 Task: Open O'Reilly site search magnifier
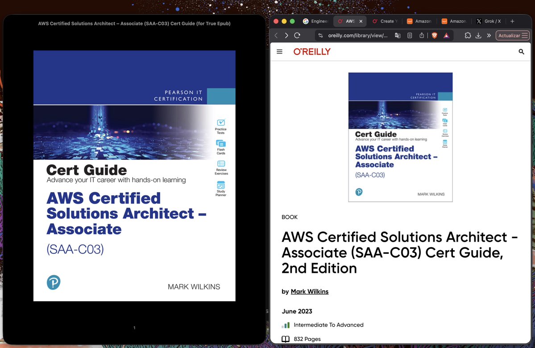[x=521, y=51]
